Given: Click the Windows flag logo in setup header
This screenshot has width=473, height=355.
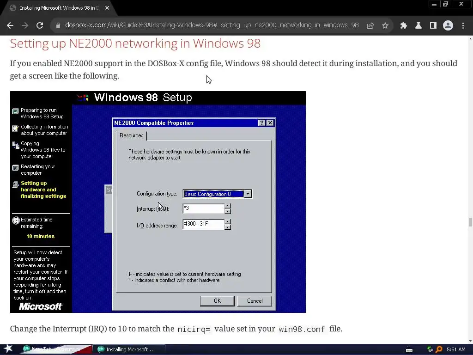Looking at the screenshot, I should click(x=83, y=98).
